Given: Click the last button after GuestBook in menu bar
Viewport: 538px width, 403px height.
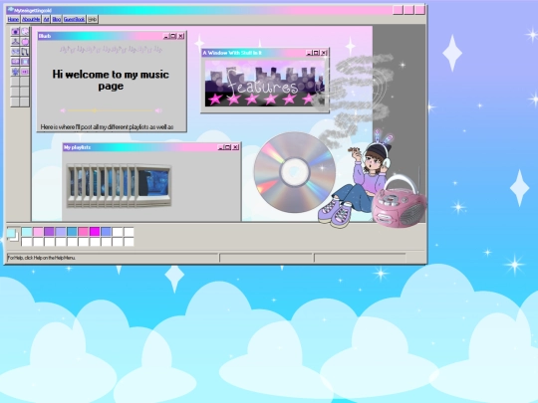Looking at the screenshot, I should [x=93, y=20].
